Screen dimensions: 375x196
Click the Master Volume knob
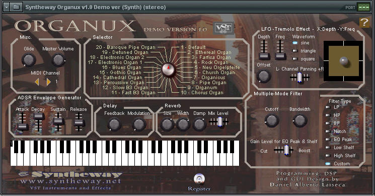pyautogui.click(x=58, y=60)
